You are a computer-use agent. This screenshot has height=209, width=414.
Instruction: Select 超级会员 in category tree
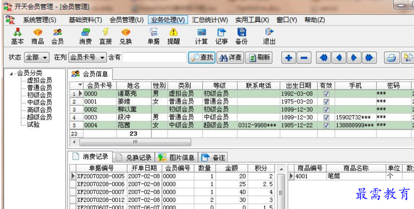click(x=39, y=117)
